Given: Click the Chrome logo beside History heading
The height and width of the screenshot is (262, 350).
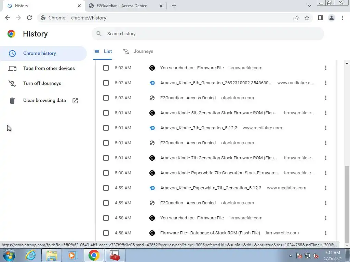Looking at the screenshot, I should [11, 34].
